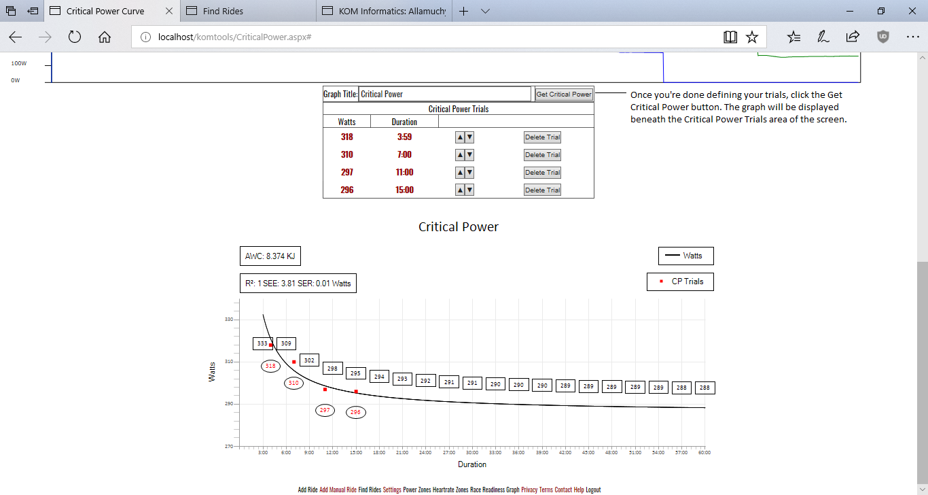This screenshot has width=928, height=495.
Task: Click the Graph Title text field
Action: click(444, 95)
